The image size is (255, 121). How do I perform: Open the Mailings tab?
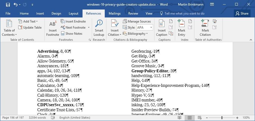(x=115, y=14)
